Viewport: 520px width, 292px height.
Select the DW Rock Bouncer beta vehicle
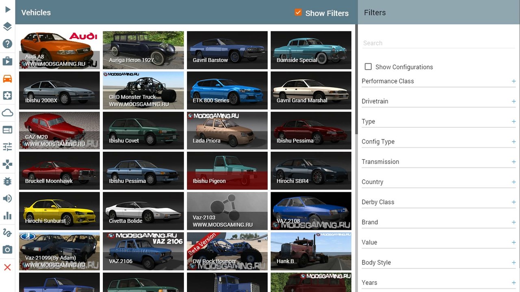pyautogui.click(x=227, y=251)
